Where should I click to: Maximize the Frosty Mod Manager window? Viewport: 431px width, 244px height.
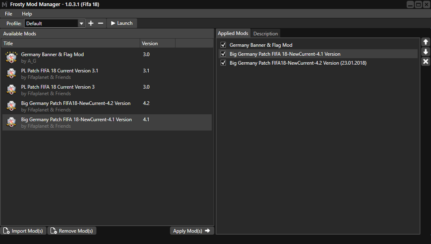click(418, 4)
